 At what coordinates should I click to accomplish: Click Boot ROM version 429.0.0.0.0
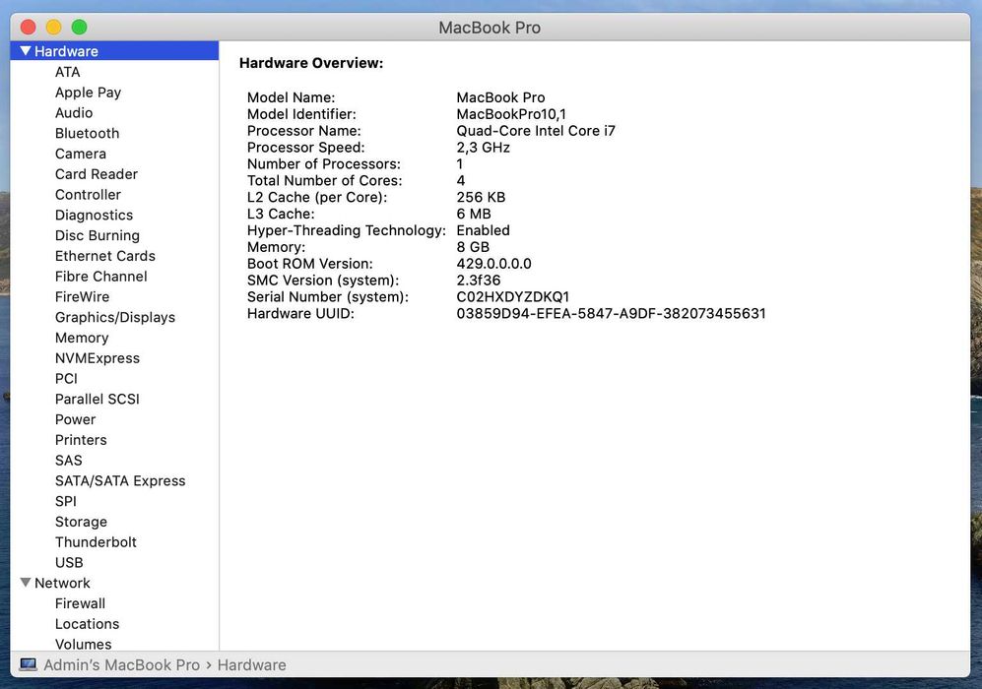coord(493,264)
